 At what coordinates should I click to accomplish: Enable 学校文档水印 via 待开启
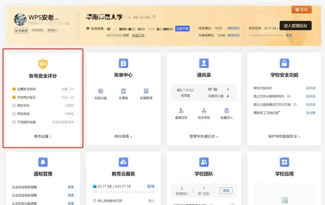click(311, 88)
